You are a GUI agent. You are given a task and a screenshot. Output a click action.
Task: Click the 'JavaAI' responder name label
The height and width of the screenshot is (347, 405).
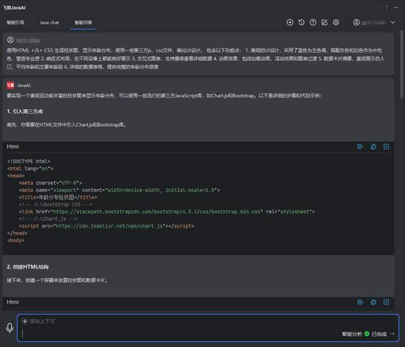23,86
